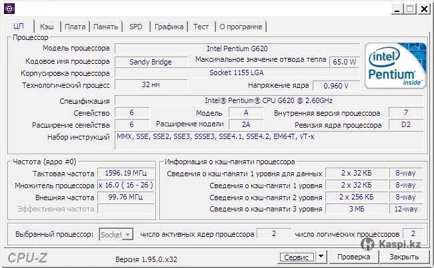The height and width of the screenshot is (268, 434).
Task: Click the Множитель процессора value x 16.0
Action: (125, 185)
